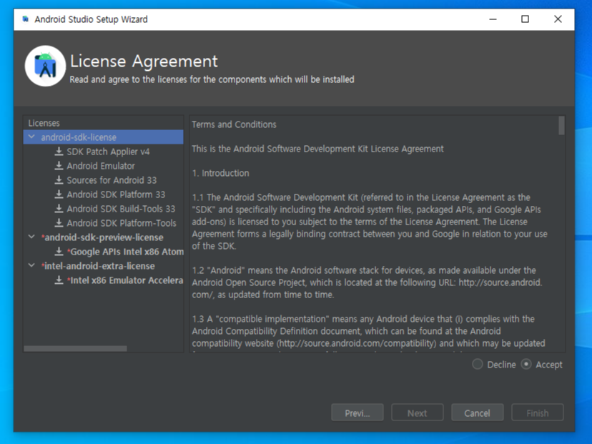The height and width of the screenshot is (444, 592).
Task: Click download icon beside Android SDK Platform-Tools
Action: tap(59, 223)
